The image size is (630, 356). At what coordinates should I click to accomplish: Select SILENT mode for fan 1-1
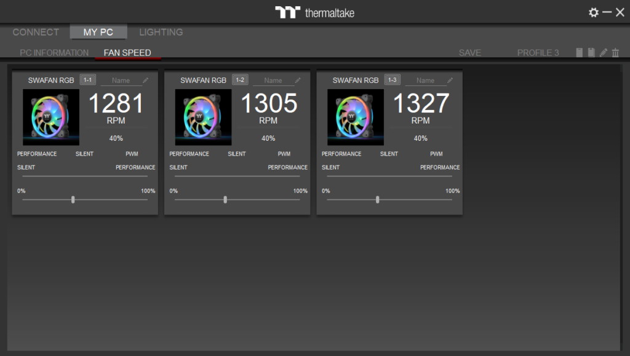point(84,154)
